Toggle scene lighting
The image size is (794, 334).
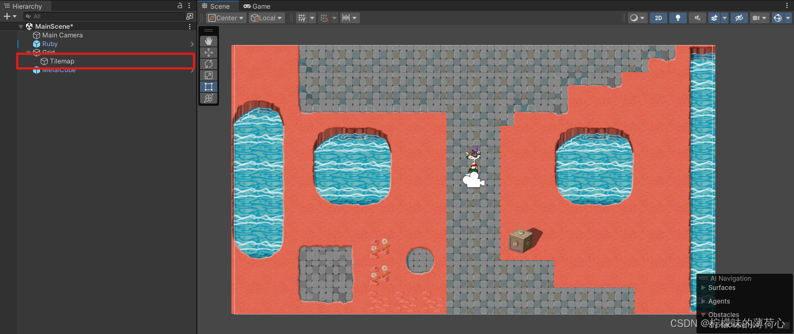point(677,17)
